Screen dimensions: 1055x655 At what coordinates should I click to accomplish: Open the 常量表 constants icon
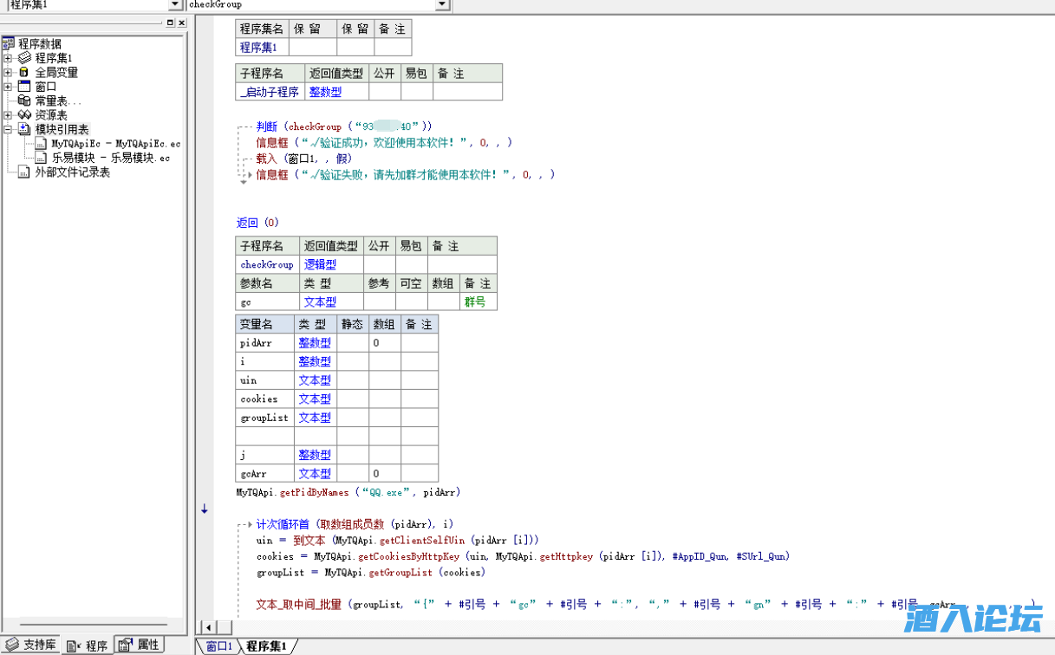(24, 101)
